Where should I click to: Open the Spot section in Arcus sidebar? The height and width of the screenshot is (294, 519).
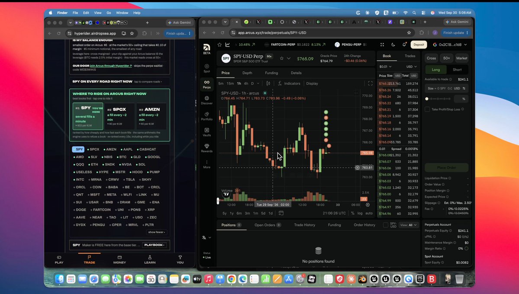tap(206, 68)
